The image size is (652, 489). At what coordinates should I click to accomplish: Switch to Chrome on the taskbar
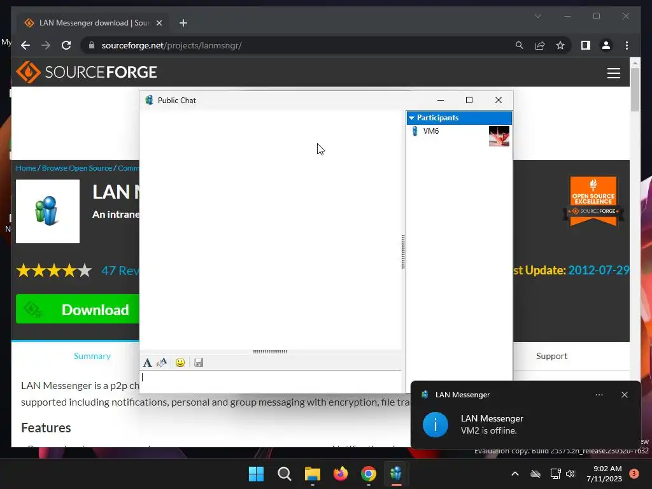point(369,474)
